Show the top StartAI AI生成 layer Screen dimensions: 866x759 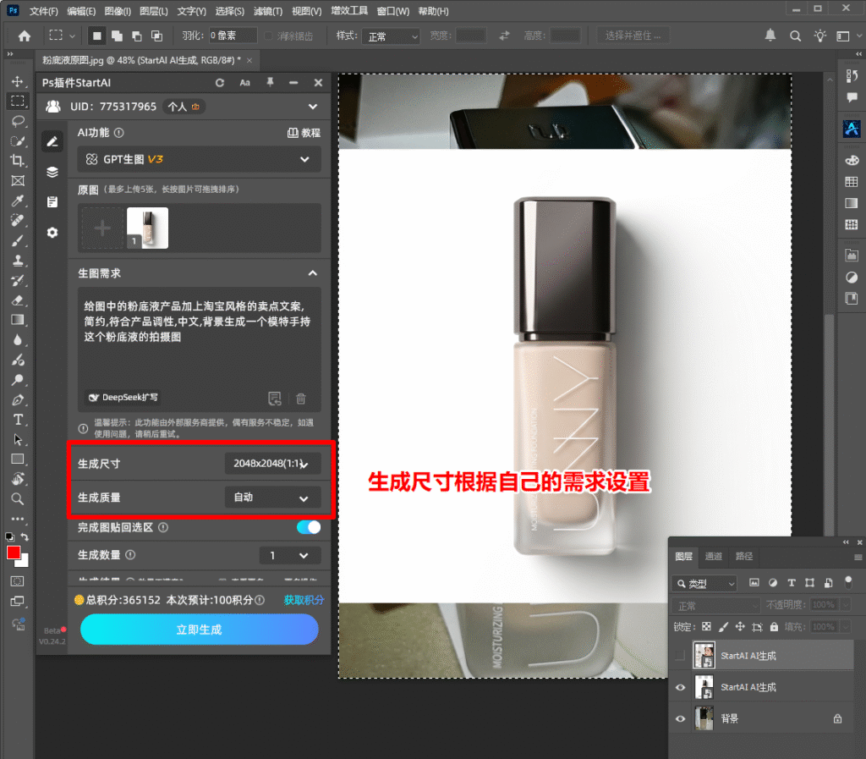pyautogui.click(x=680, y=656)
